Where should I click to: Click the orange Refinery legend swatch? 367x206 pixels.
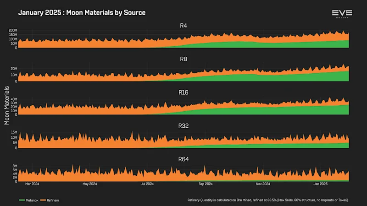pos(43,200)
